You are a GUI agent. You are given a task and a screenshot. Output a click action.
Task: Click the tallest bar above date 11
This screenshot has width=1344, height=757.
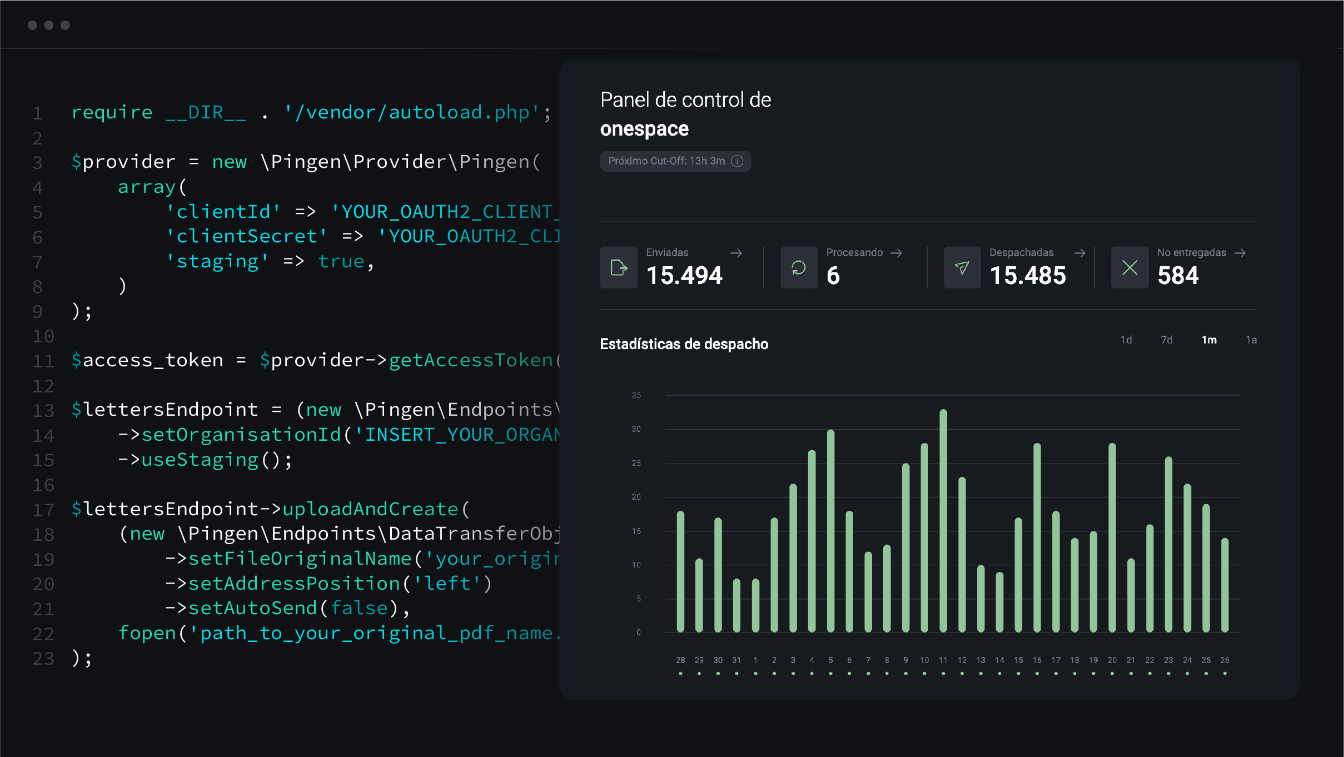[943, 517]
